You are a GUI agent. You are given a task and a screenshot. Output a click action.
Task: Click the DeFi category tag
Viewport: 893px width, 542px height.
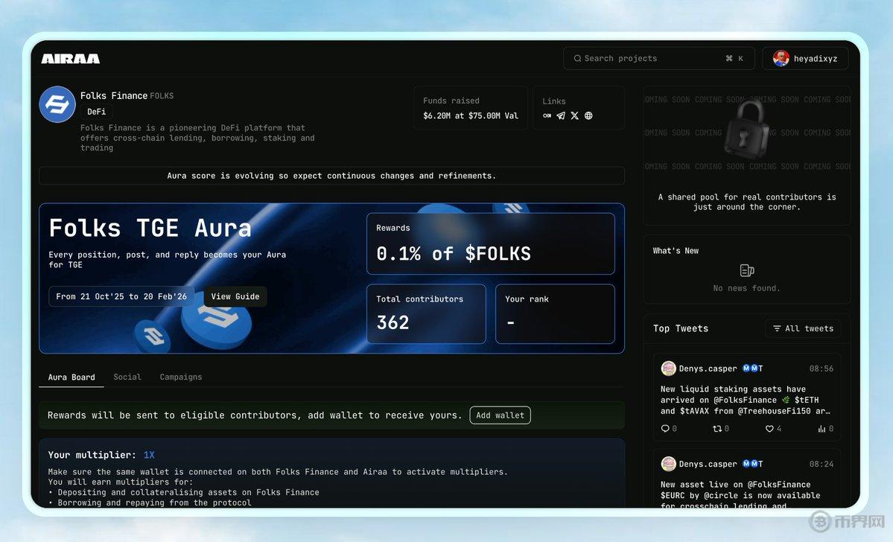pyautogui.click(x=96, y=112)
